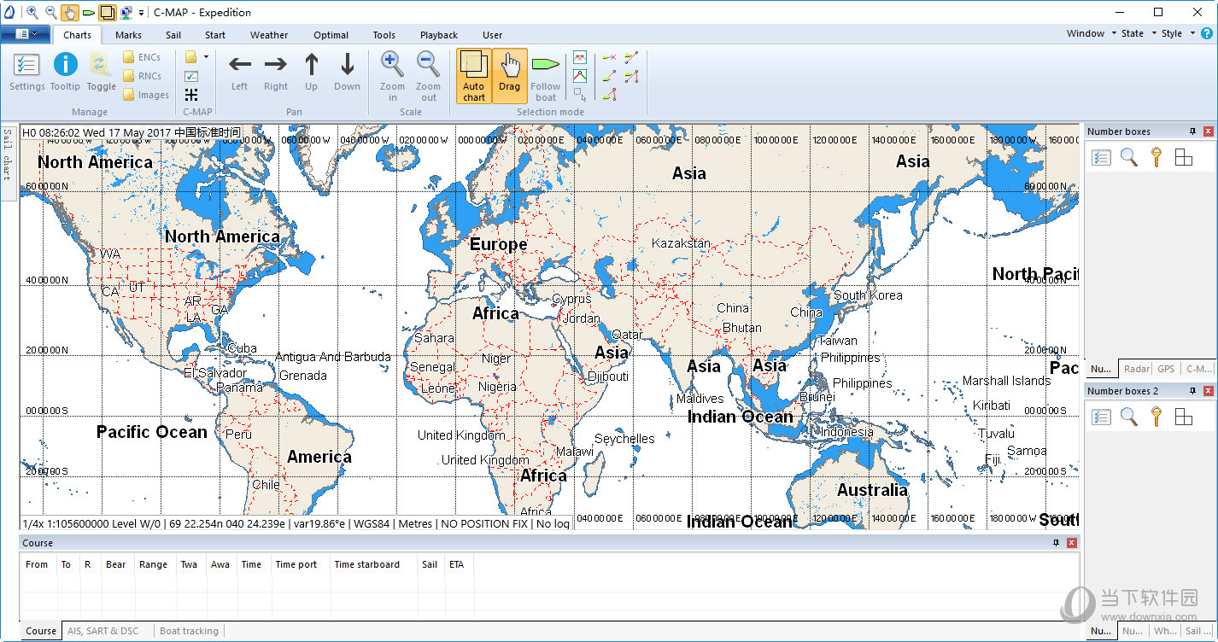This screenshot has width=1218, height=642.
Task: Open the Optimal ribbon tab
Action: coord(331,35)
